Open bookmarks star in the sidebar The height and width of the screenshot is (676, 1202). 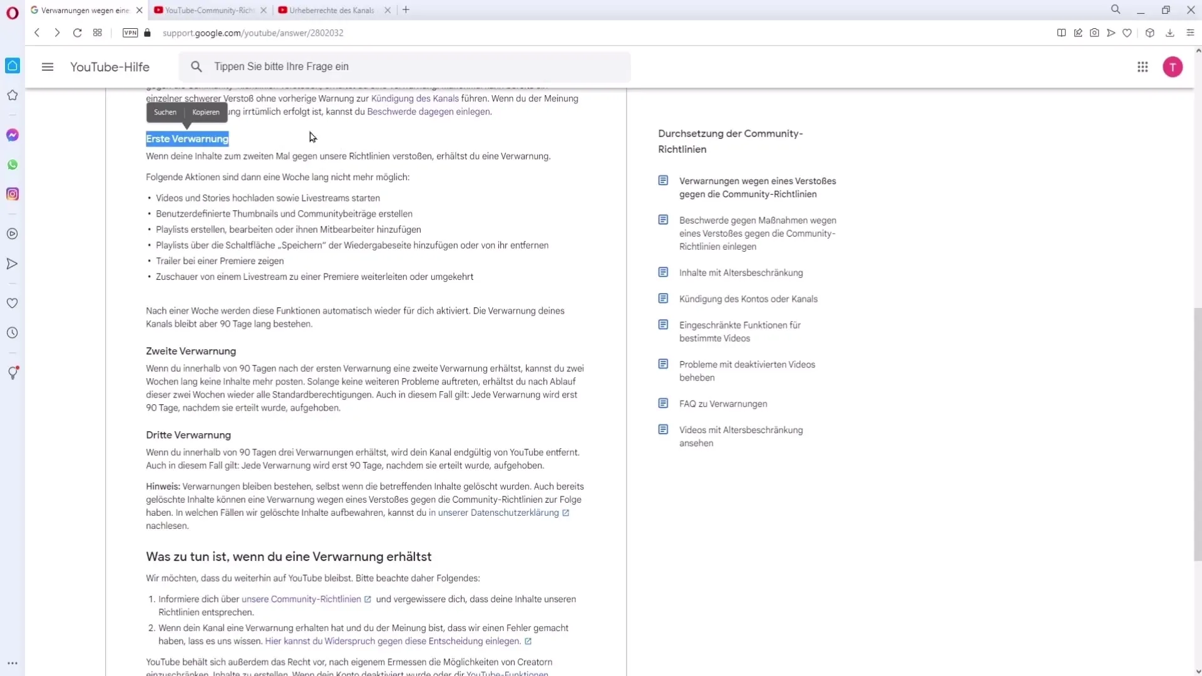point(13,95)
